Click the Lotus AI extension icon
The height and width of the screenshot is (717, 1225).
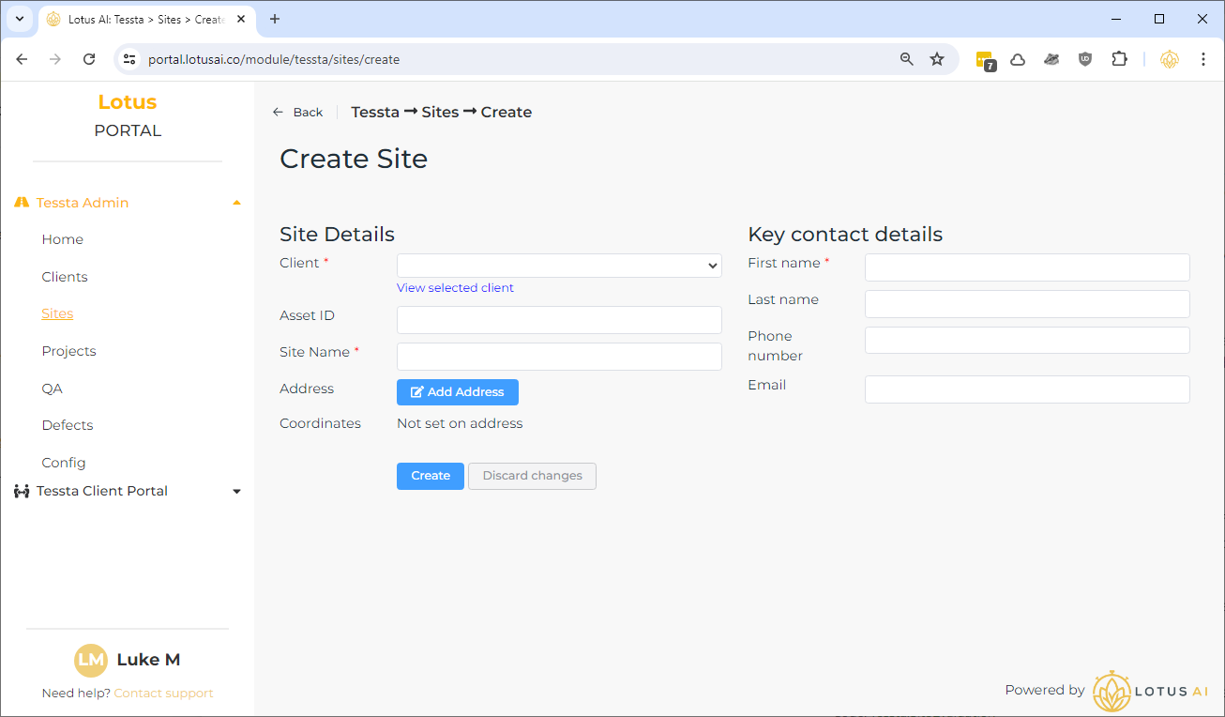(1169, 59)
